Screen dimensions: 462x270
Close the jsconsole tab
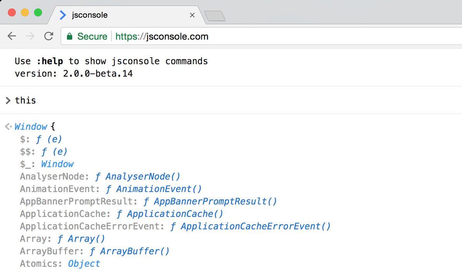(x=192, y=15)
